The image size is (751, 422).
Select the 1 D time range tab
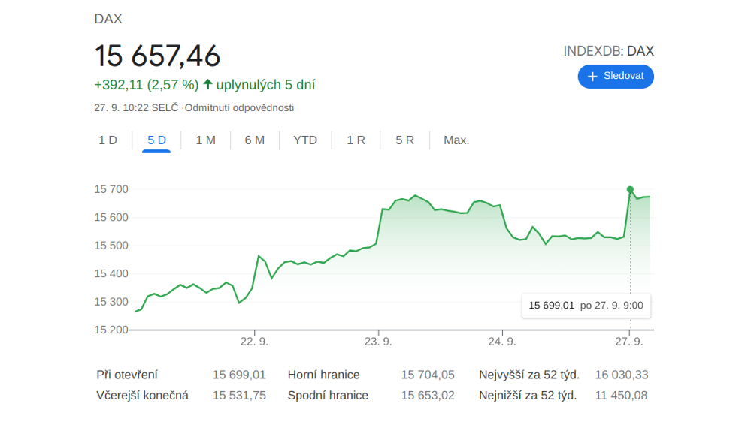pyautogui.click(x=108, y=140)
